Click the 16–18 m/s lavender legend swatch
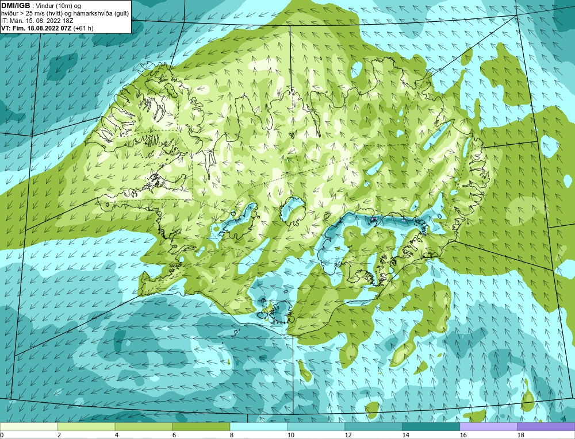Viewport: 575px width, 439px height. pos(488,427)
